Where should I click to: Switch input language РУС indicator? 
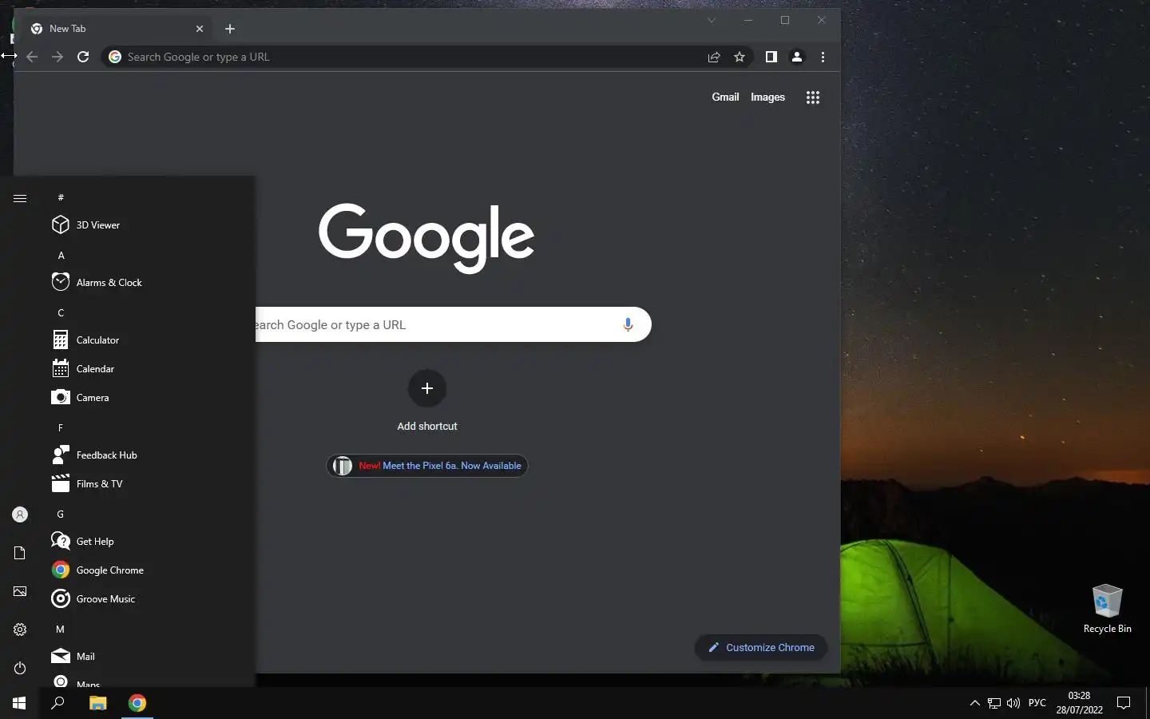click(x=1037, y=703)
